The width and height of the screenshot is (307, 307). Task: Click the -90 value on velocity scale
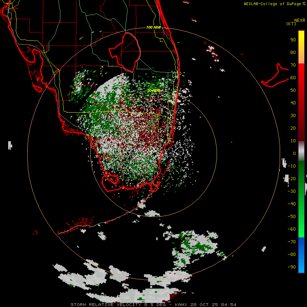click(x=292, y=267)
